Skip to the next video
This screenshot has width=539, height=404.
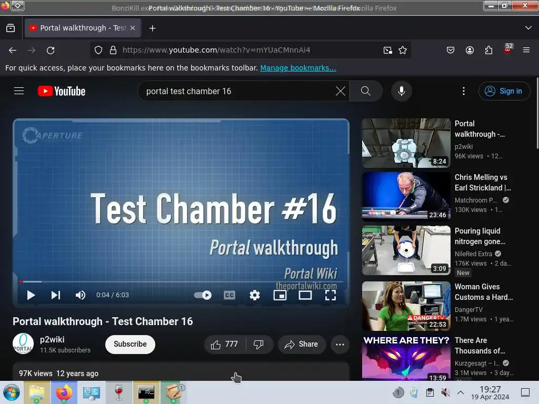click(56, 295)
